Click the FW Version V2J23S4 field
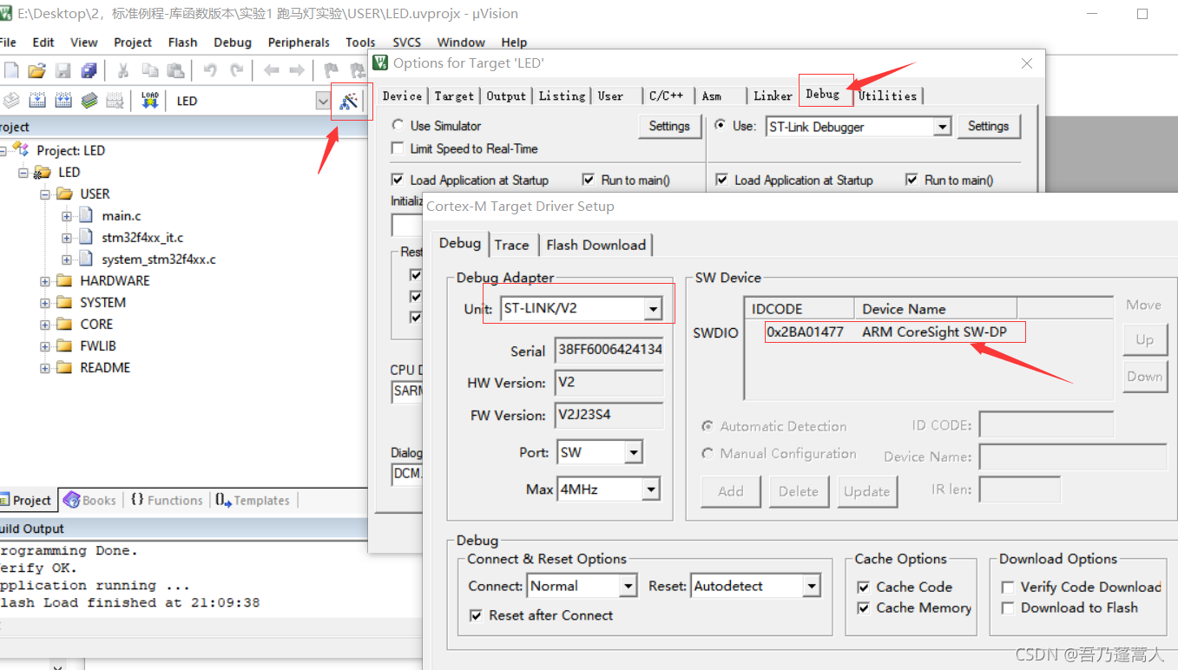Image resolution: width=1178 pixels, height=670 pixels. pyautogui.click(x=609, y=415)
